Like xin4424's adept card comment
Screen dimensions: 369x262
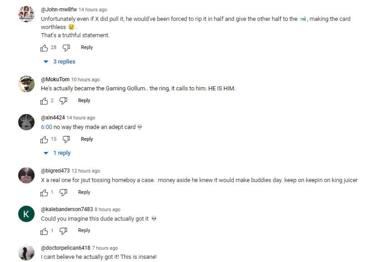pyautogui.click(x=44, y=139)
